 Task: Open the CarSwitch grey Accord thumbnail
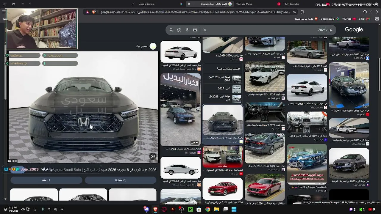pyautogui.click(x=349, y=163)
